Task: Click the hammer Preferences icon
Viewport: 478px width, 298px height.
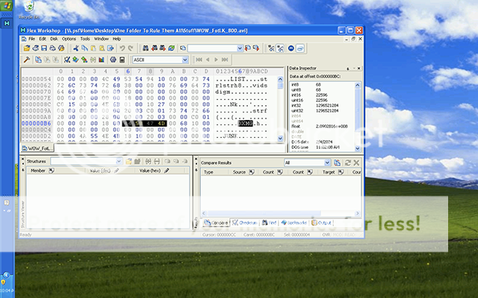Action: pos(27,60)
